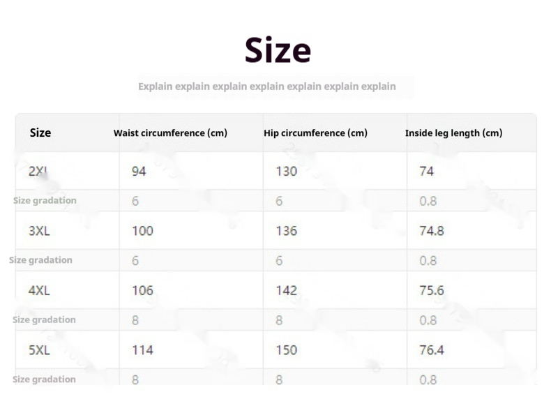551x399 pixels.
Task: Select inside leg value 76.4
Action: [x=432, y=349]
